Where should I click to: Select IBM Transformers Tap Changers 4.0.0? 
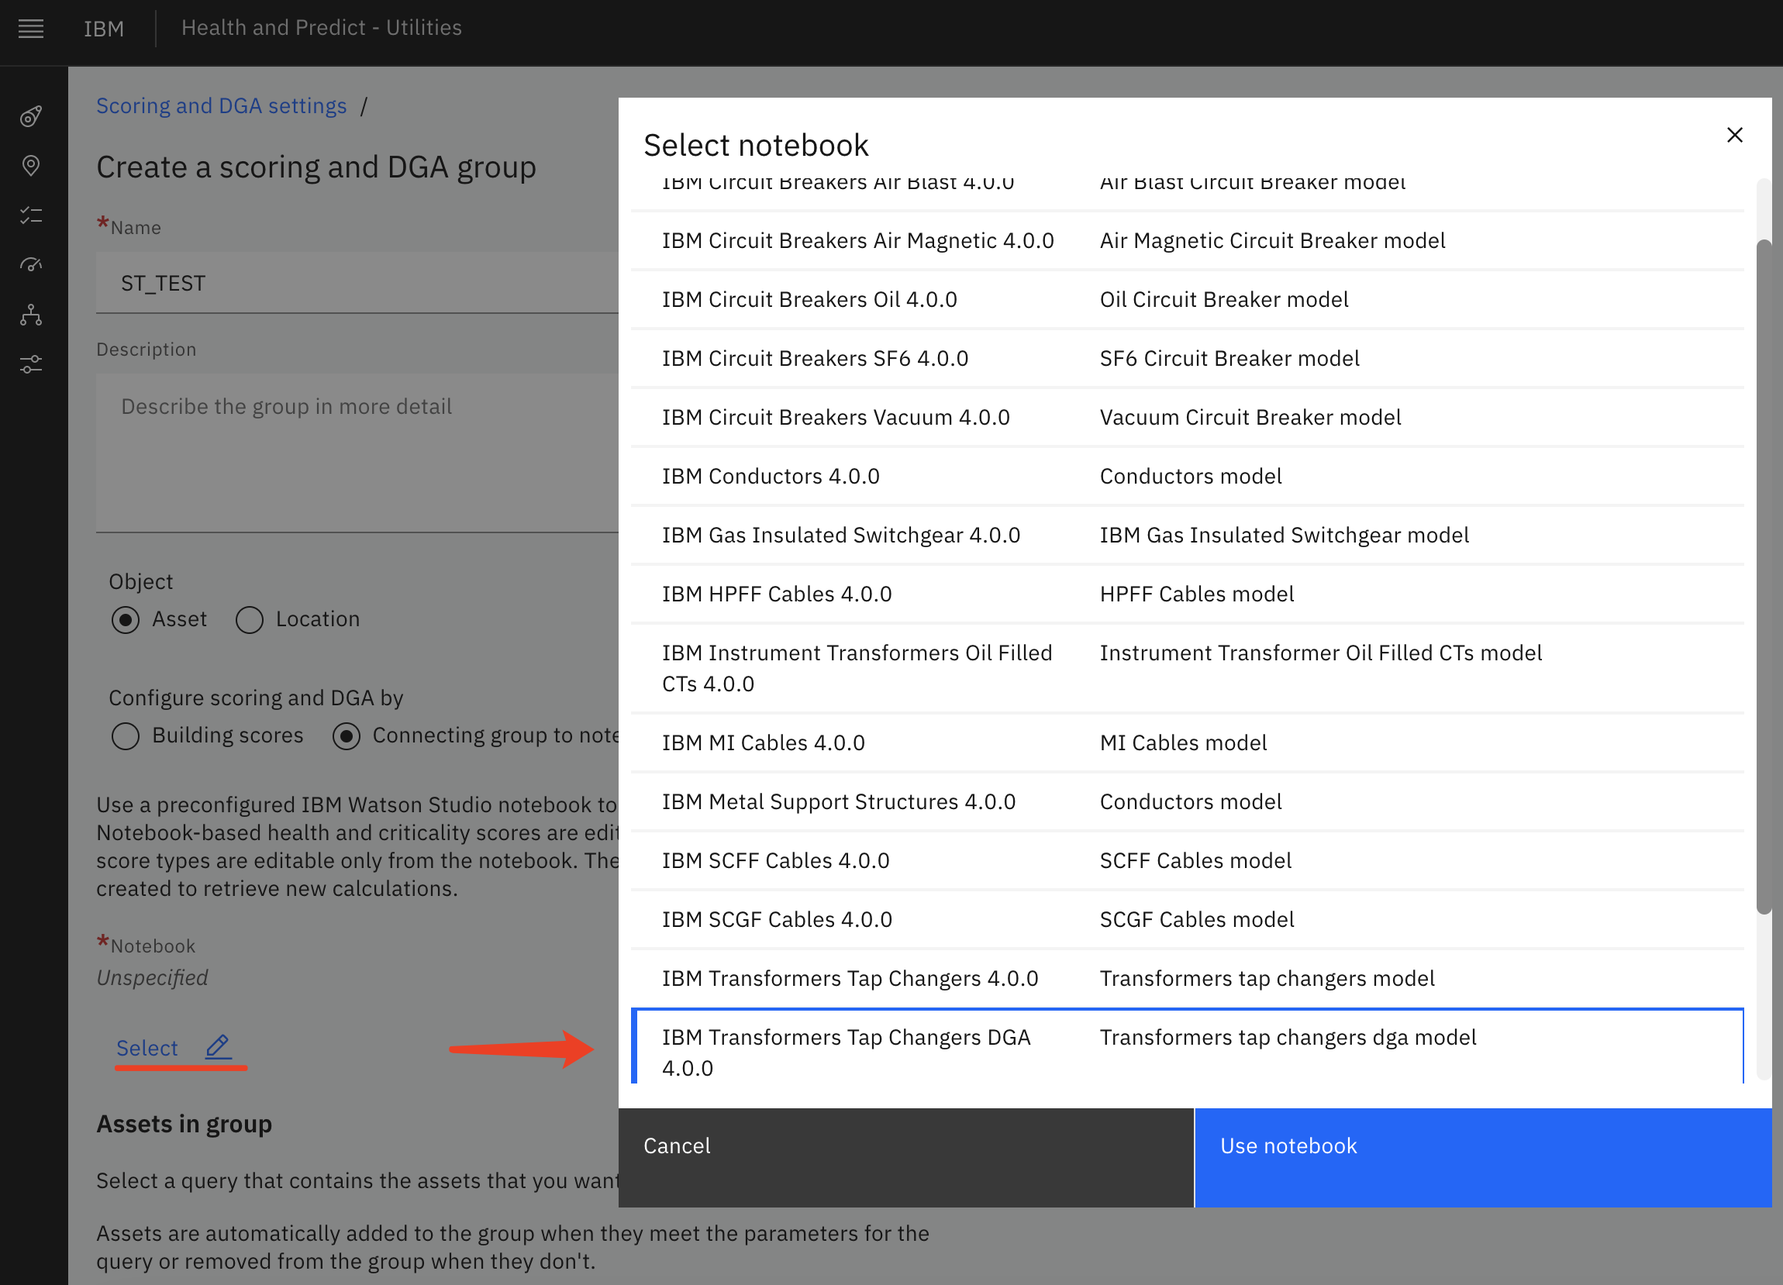[x=1187, y=979]
